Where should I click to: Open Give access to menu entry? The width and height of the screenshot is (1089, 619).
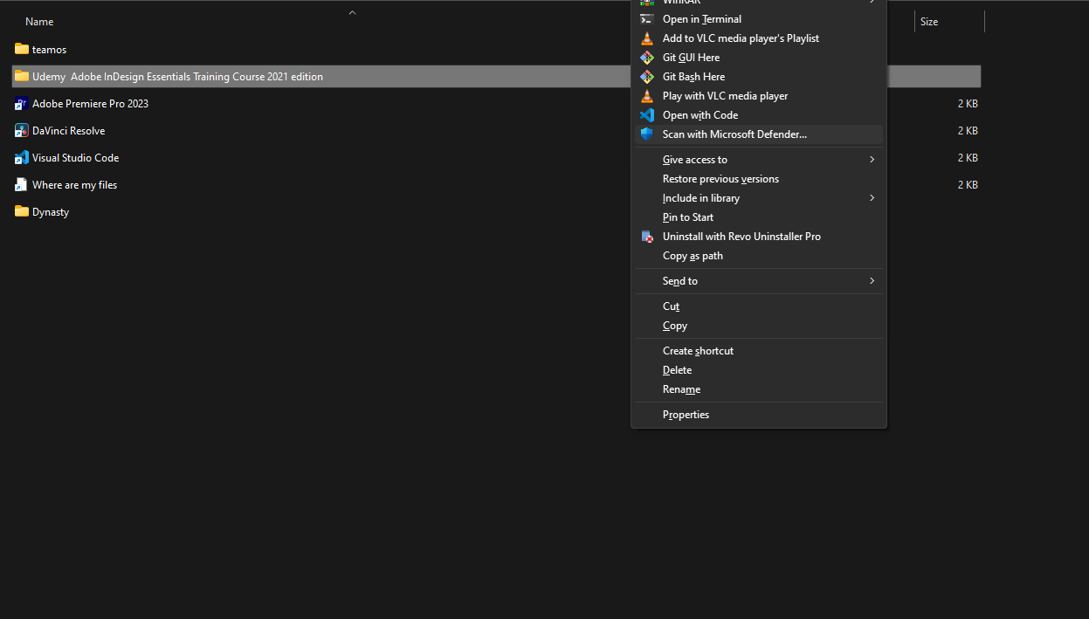tap(759, 160)
